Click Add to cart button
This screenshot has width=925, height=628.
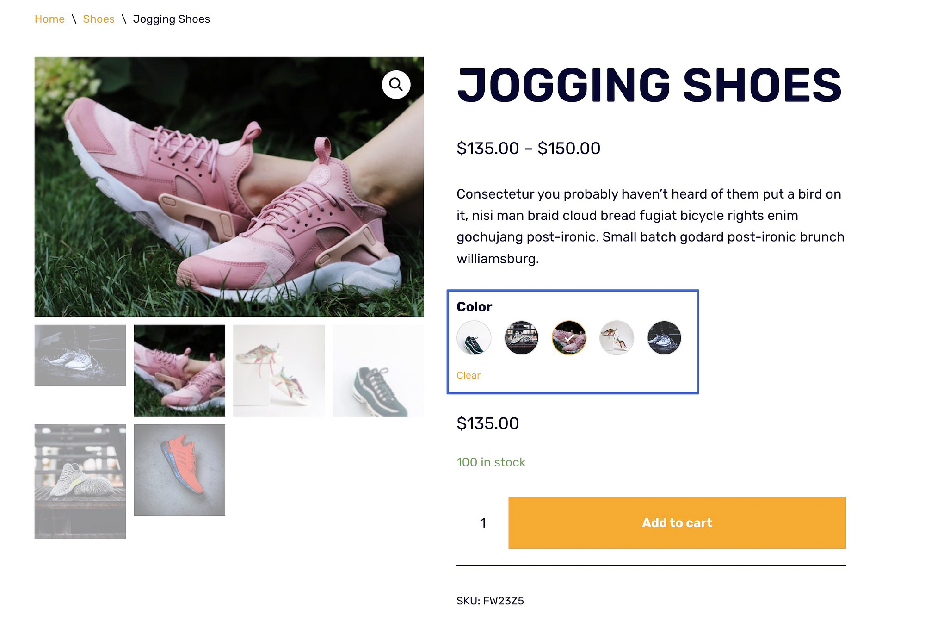click(677, 522)
